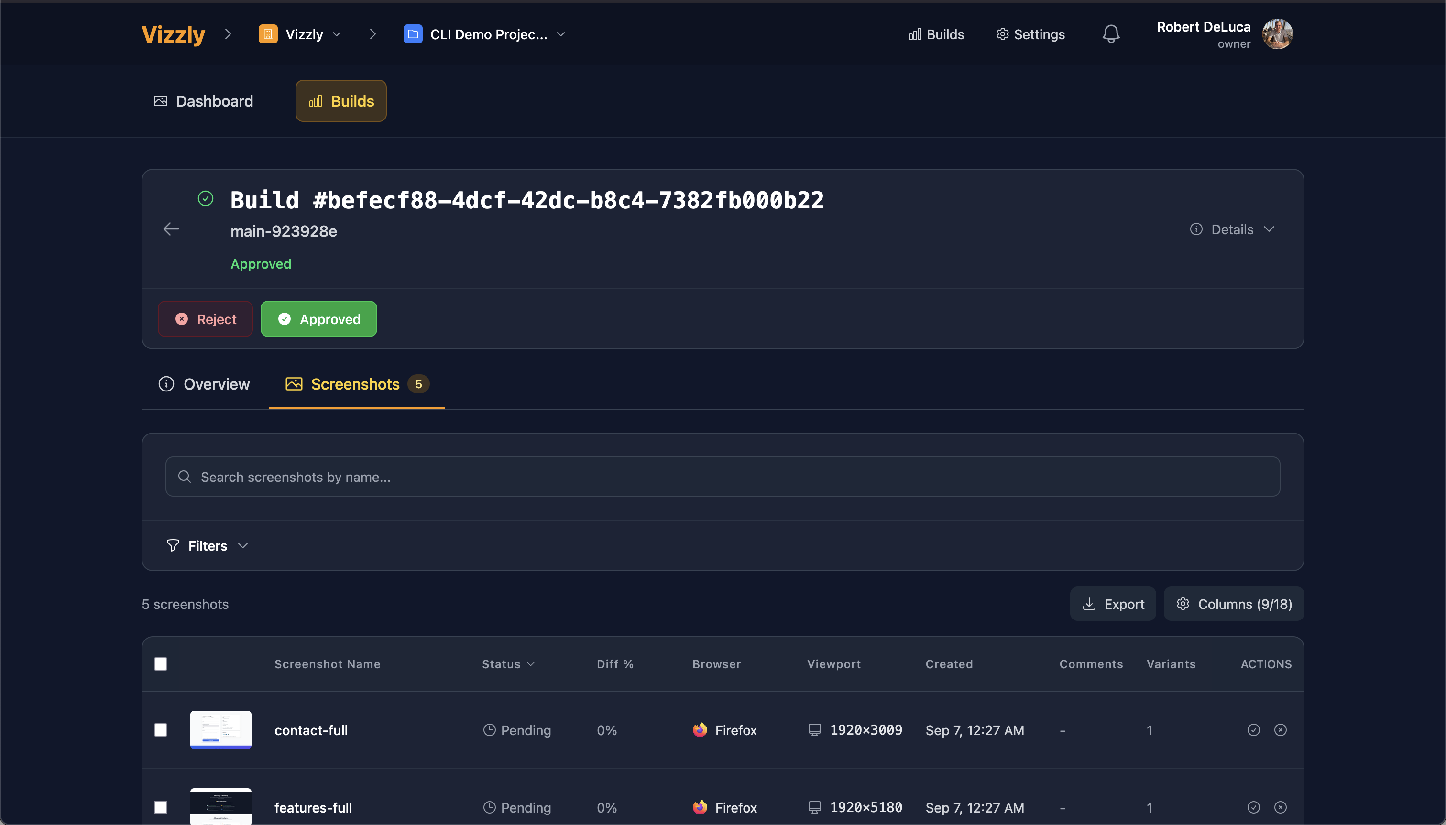Select the highlighted Builds tab
This screenshot has height=825, width=1446.
(x=341, y=101)
